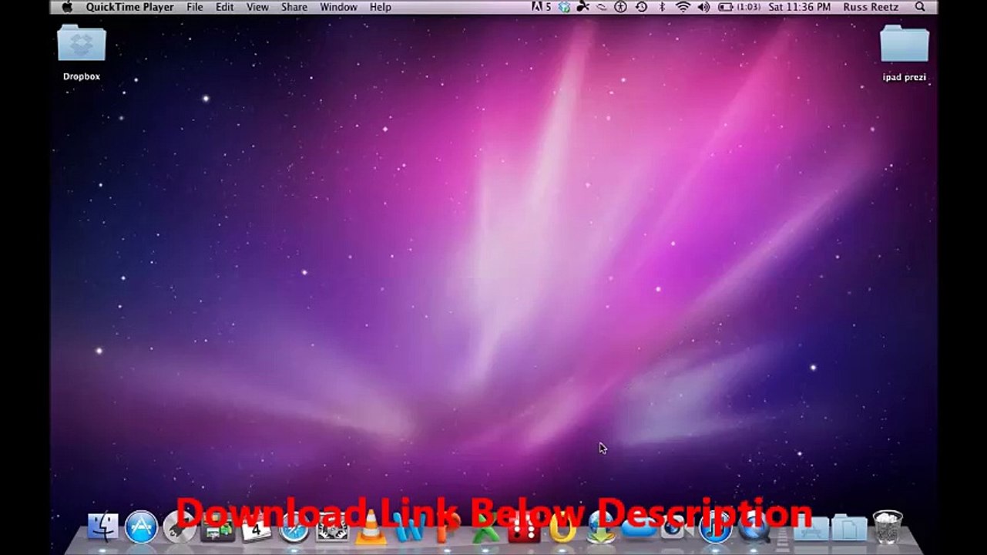Viewport: 987px width, 555px height.
Task: Open the Applications folder stack in Dock
Action: coord(811,529)
